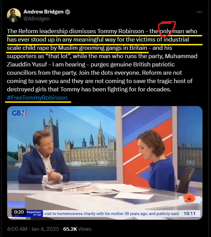This screenshot has width=211, height=237.
Task: Click the 10:11 clock on the ticker
Action: click(190, 213)
